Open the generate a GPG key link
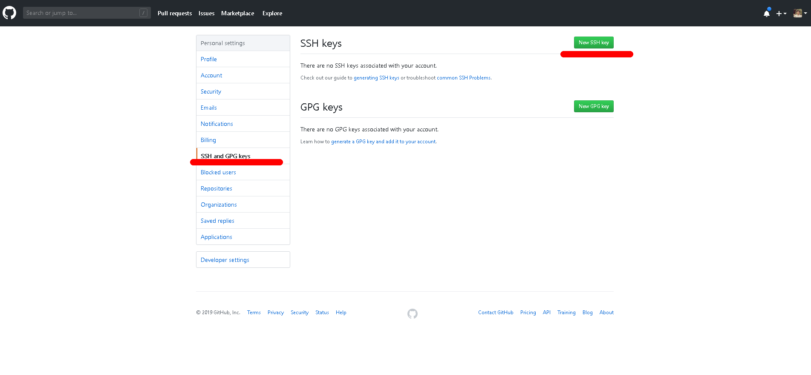 point(384,142)
